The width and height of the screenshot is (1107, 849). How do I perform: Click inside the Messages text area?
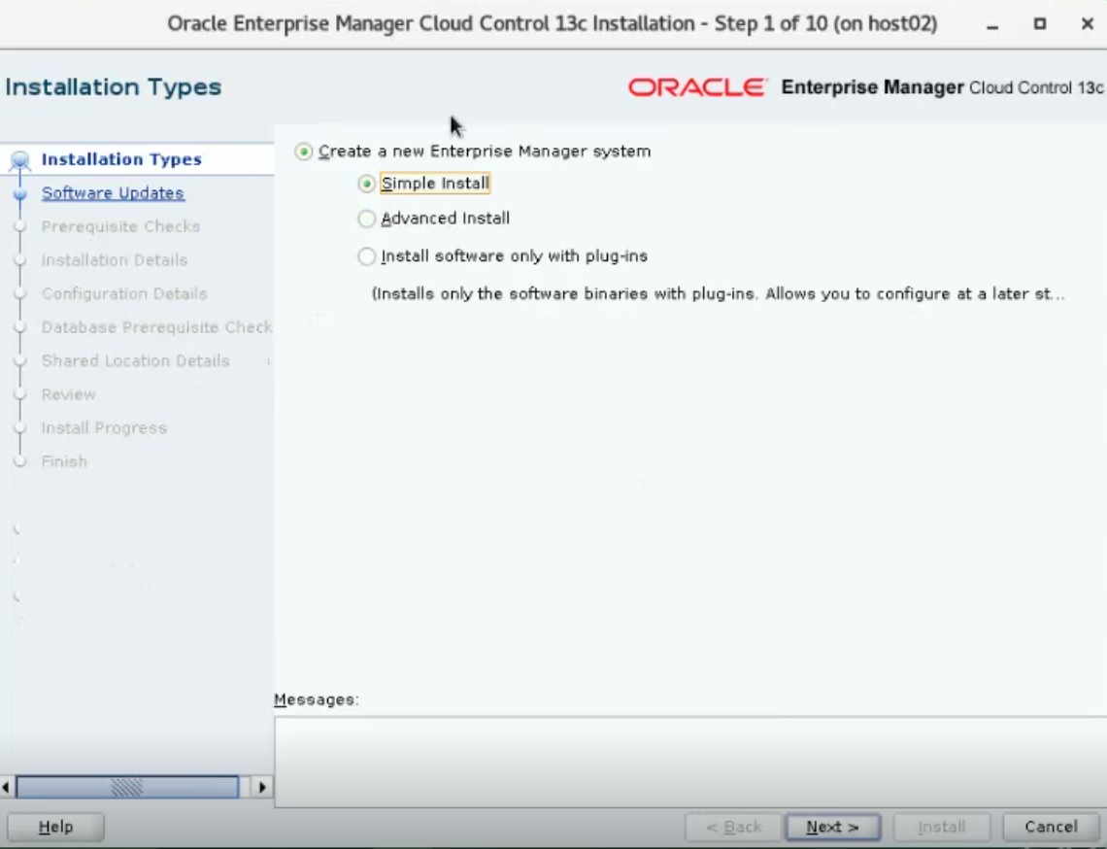[x=690, y=763]
